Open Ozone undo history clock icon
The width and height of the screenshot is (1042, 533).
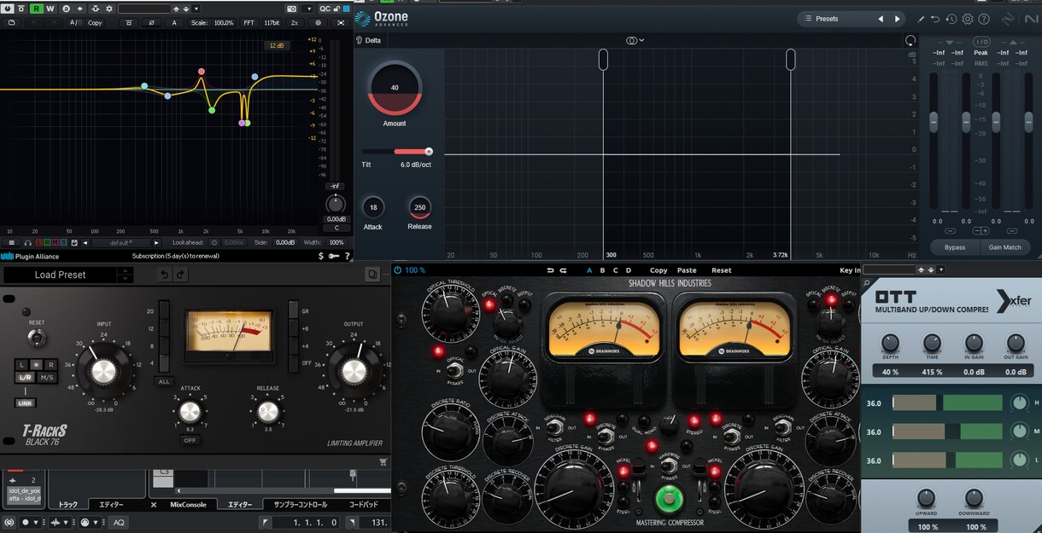[951, 19]
